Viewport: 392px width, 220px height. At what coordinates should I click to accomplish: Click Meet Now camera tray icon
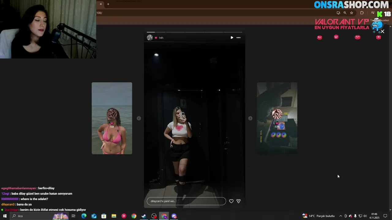coord(346,216)
